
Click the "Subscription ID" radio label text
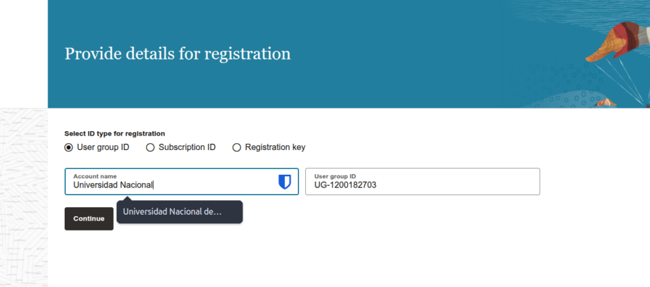tap(187, 148)
